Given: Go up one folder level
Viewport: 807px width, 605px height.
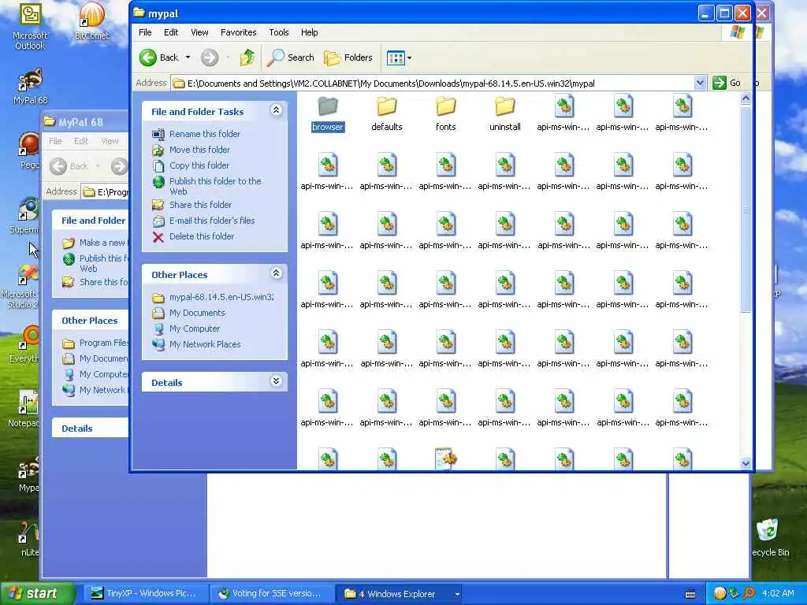Looking at the screenshot, I should click(247, 58).
